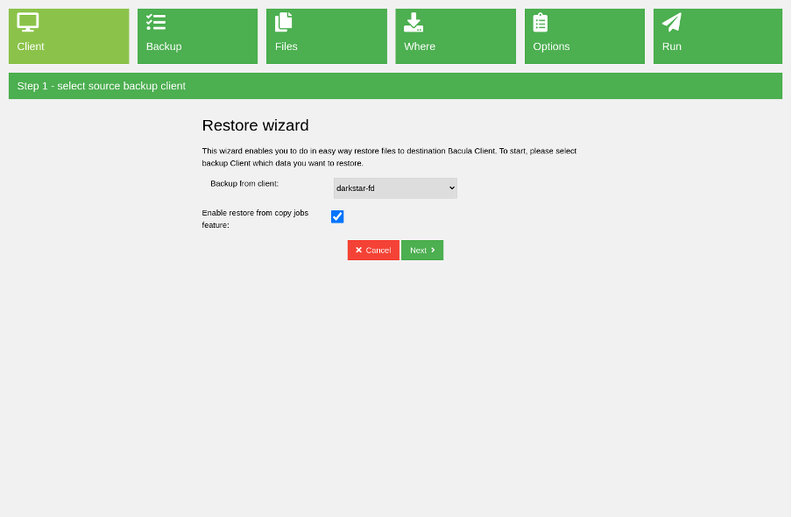
Task: Click the Run paper-plane icon
Action: [671, 21]
